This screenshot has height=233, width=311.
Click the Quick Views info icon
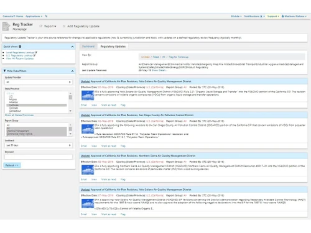[x=20, y=47]
